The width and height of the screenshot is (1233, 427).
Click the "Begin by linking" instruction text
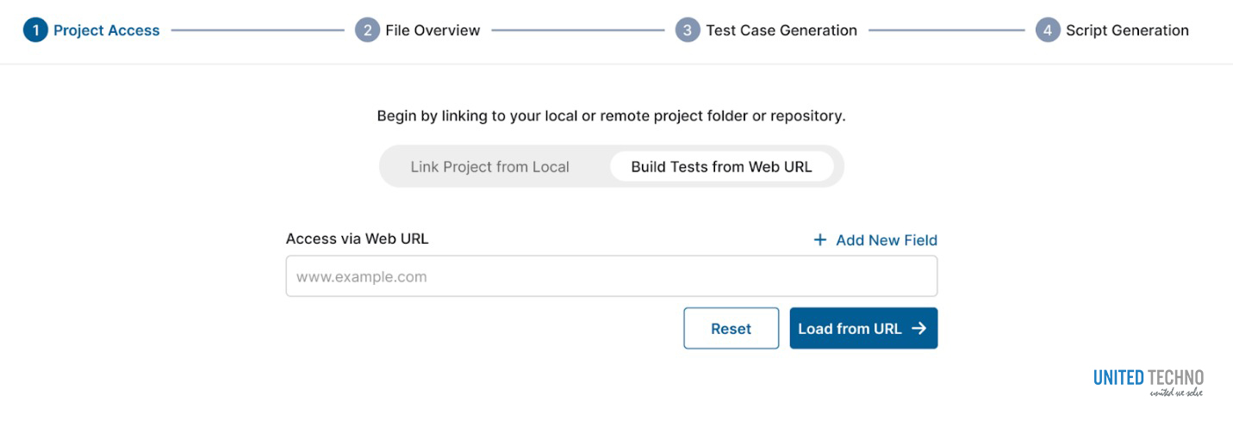(611, 116)
